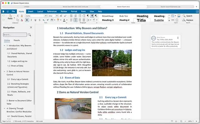The width and height of the screenshot is (200, 124).
Task: Click the Undo arrow icon
Action: click(3, 16)
